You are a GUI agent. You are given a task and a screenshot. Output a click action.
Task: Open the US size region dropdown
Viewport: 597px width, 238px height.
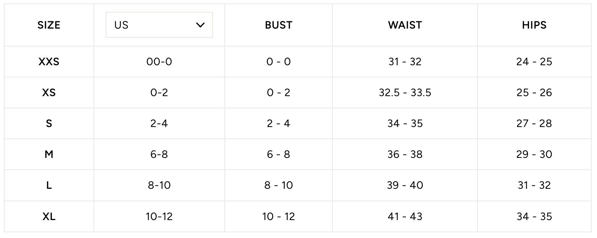pyautogui.click(x=159, y=25)
